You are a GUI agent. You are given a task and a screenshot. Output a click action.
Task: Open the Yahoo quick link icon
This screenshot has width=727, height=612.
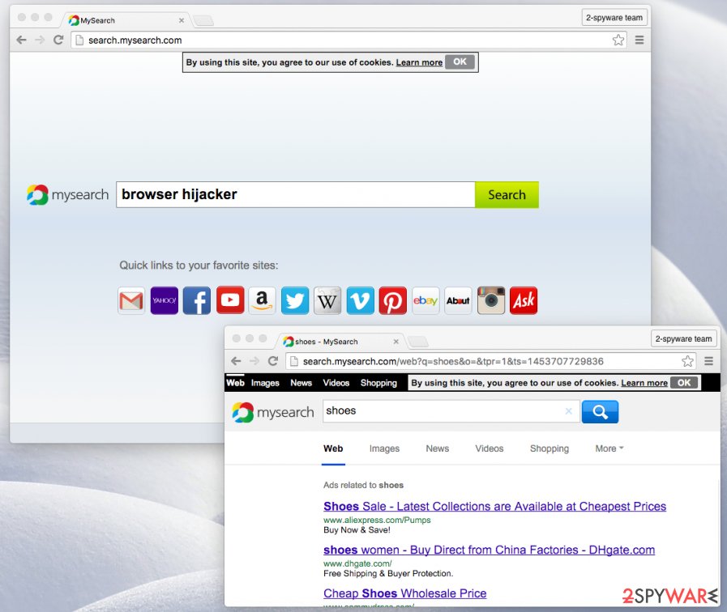pos(165,301)
